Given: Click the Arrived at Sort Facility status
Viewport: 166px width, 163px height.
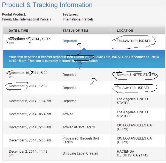Looking at the screenshot, I should [x=79, y=127].
